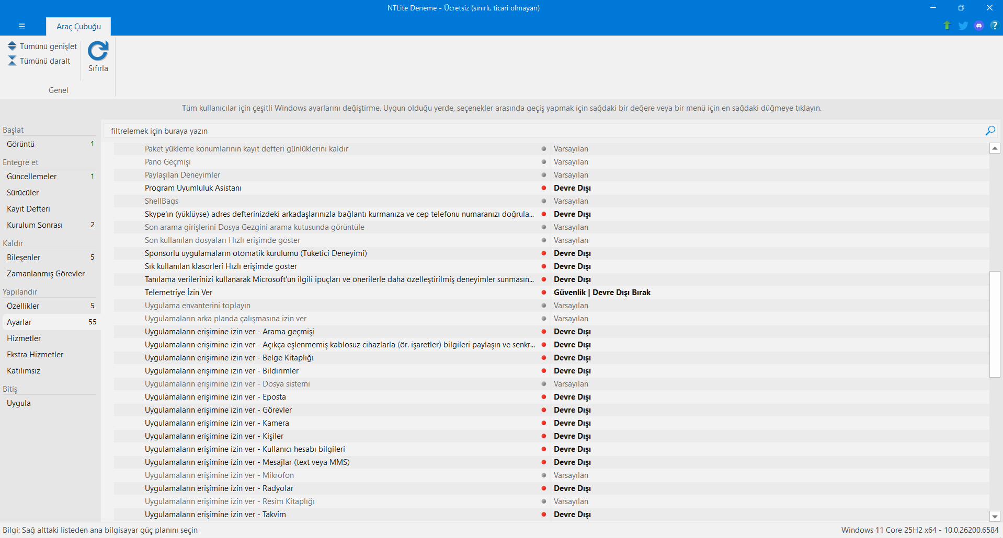Click gray dot beside Paylaşılan Deneyimler

pos(544,175)
